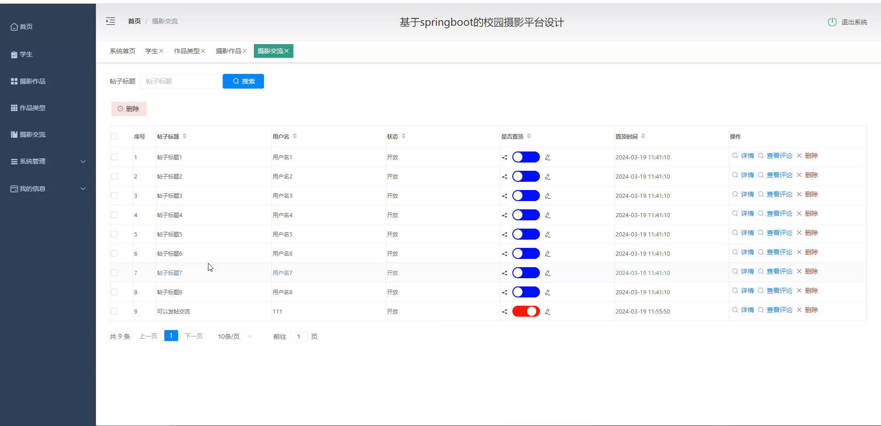
Task: Expand the 系统管理 sidebar submenu
Action: tap(48, 162)
